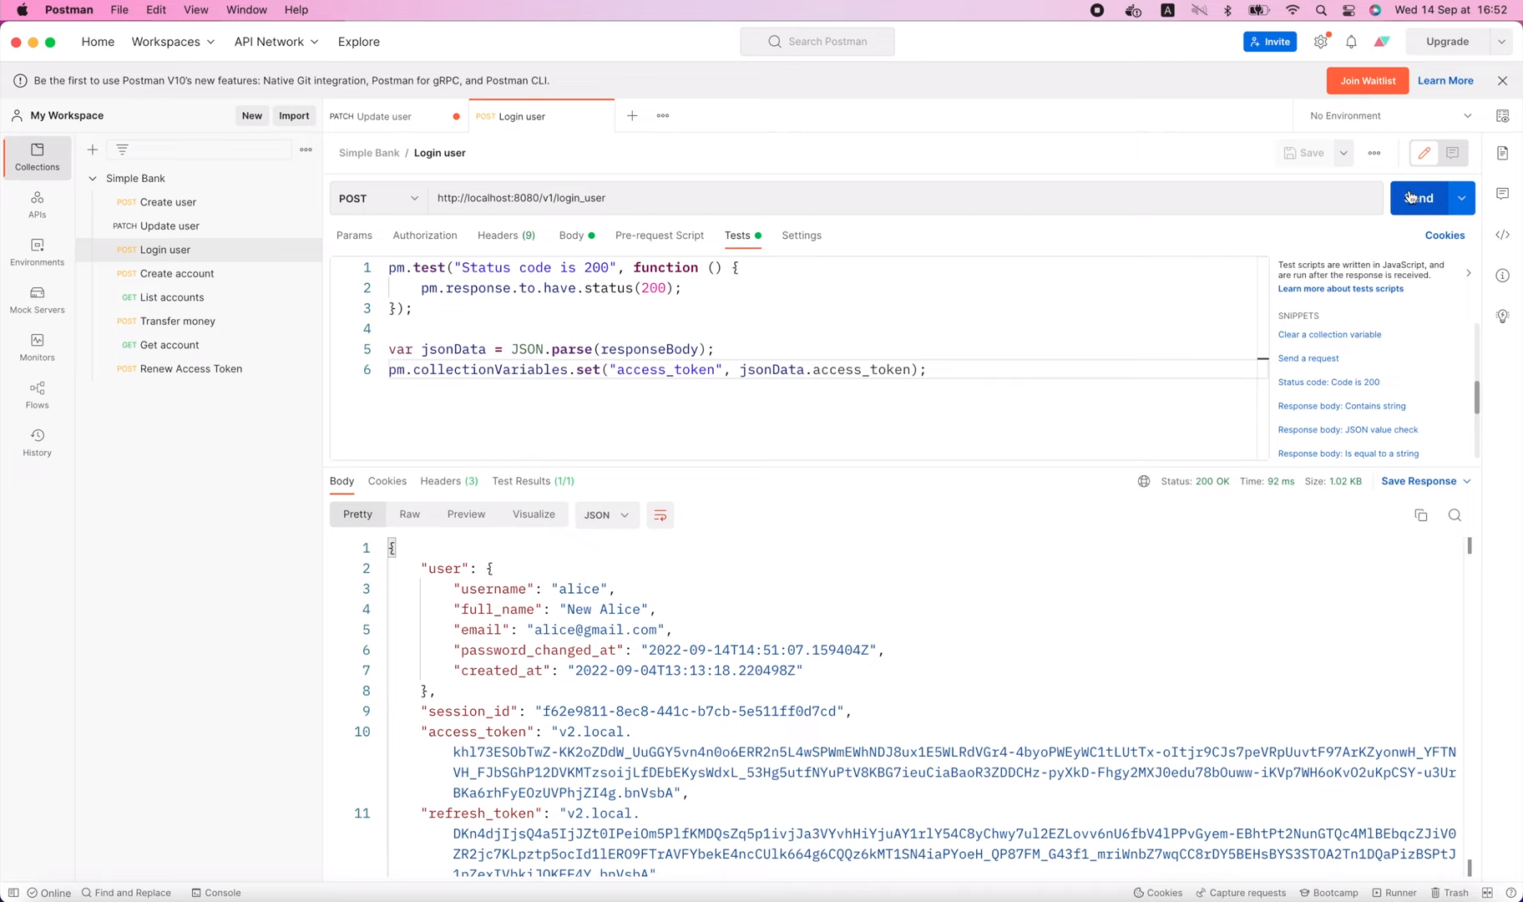
Task: Switch to the Params tab
Action: tap(354, 236)
